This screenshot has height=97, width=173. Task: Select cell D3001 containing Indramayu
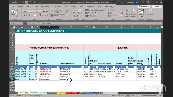[49, 79]
